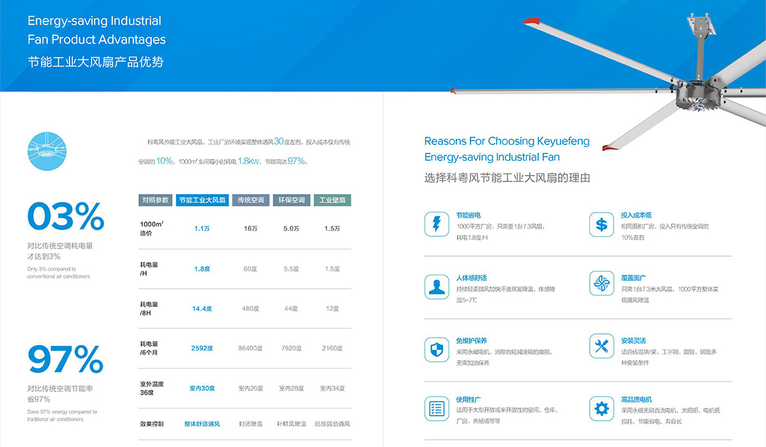Click the 室内34度 cell
The image size is (766, 447).
pyautogui.click(x=332, y=388)
